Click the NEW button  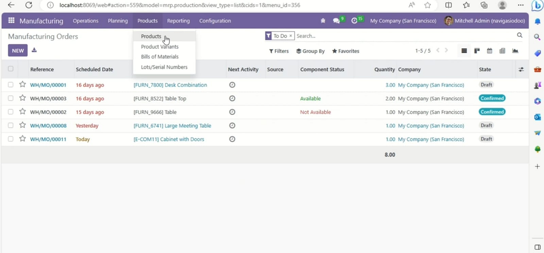click(18, 50)
